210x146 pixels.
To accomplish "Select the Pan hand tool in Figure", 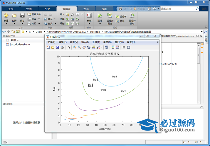I will [84, 47].
